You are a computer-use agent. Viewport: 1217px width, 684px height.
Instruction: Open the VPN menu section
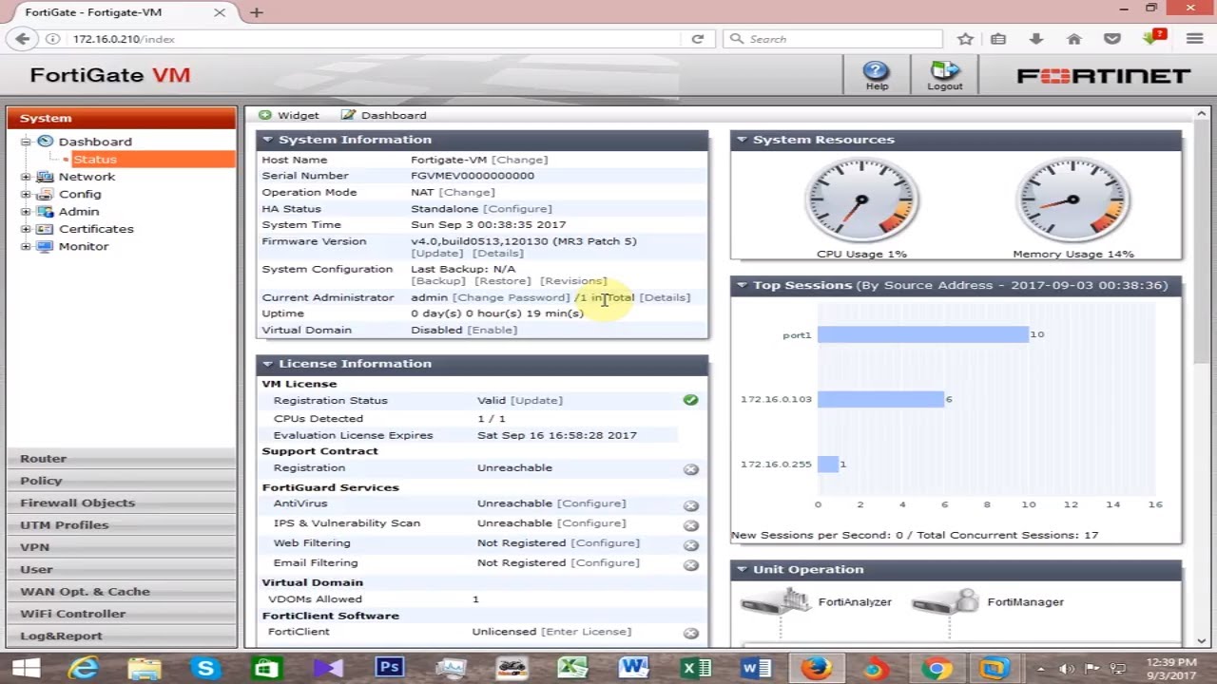[x=121, y=547]
